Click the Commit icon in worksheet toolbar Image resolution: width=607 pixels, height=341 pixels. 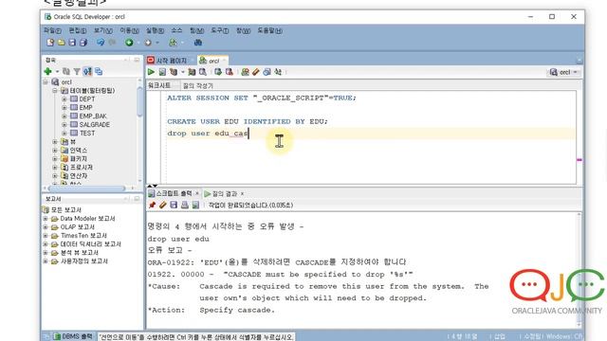[x=218, y=72]
